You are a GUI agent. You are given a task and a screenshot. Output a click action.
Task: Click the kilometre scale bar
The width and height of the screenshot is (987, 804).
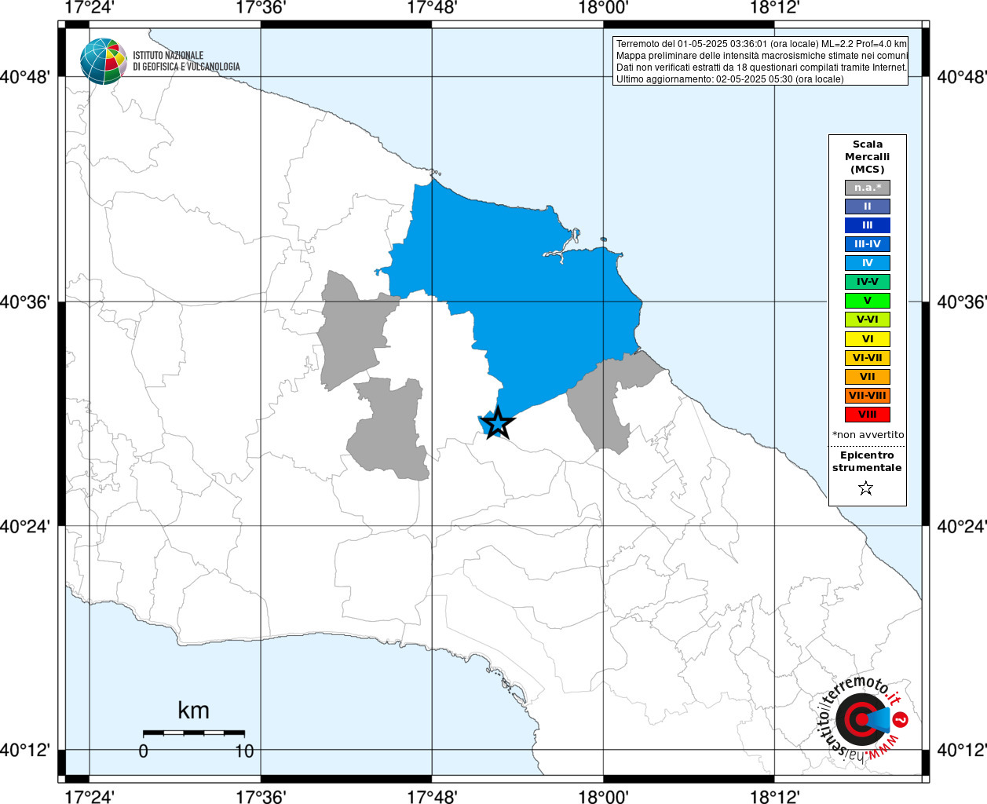click(194, 733)
